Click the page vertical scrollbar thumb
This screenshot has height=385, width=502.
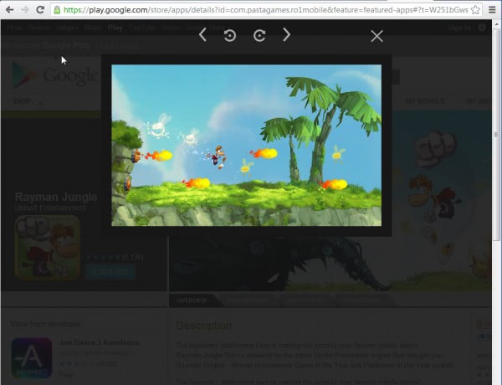click(x=497, y=134)
